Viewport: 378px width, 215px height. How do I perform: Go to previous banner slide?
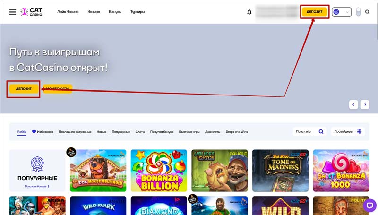(x=353, y=104)
